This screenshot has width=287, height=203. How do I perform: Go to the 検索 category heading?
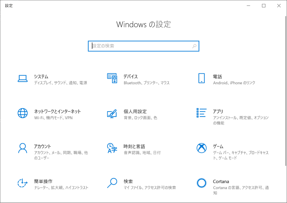point(128,181)
